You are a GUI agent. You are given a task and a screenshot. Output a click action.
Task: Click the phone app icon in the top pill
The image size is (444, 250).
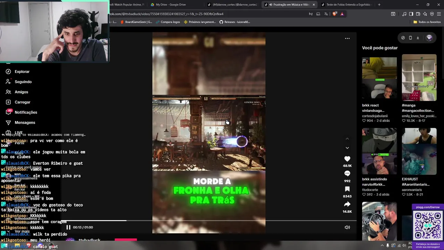[410, 38]
